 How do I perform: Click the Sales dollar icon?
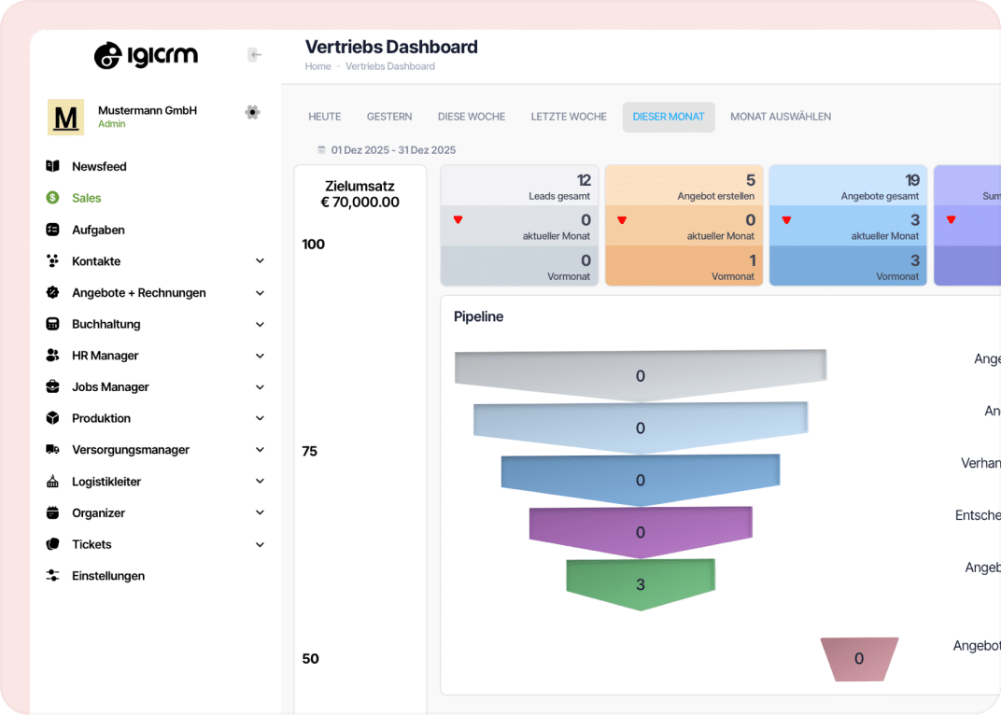pos(53,198)
